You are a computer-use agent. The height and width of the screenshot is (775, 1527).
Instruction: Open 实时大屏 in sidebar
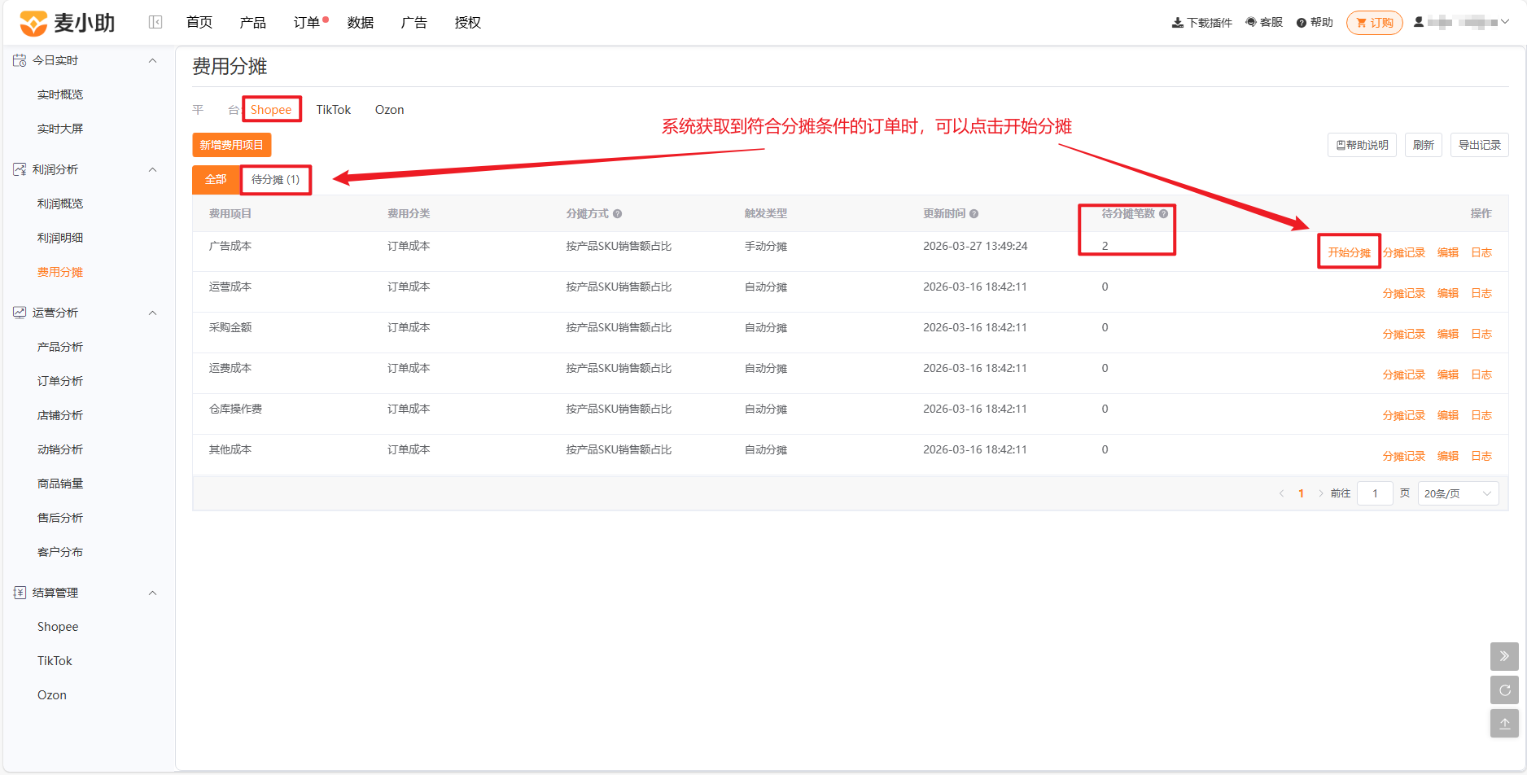60,129
